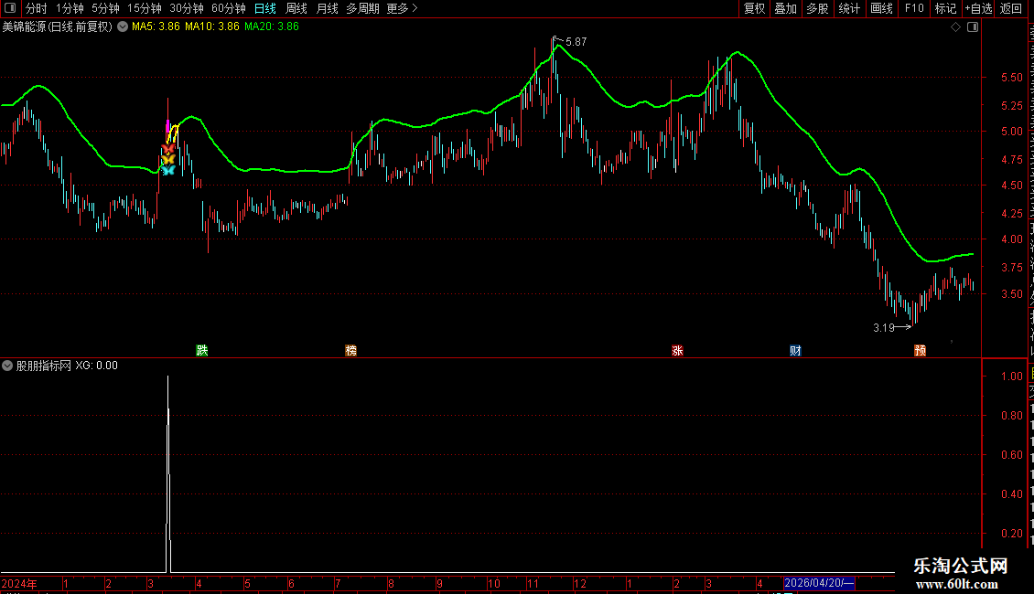Select the 1分钟 period

click(70, 8)
